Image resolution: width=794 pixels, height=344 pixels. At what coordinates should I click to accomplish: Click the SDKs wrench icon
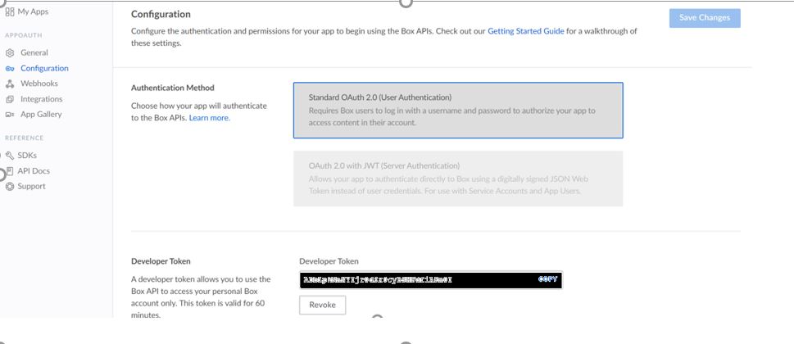9,156
